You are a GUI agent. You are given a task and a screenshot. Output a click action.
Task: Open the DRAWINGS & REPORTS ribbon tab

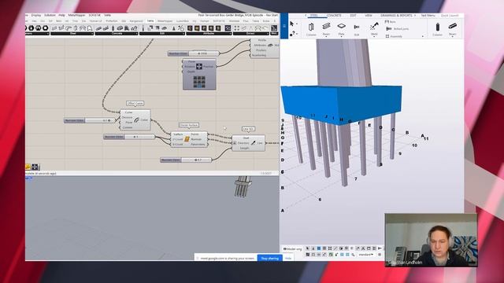point(396,16)
